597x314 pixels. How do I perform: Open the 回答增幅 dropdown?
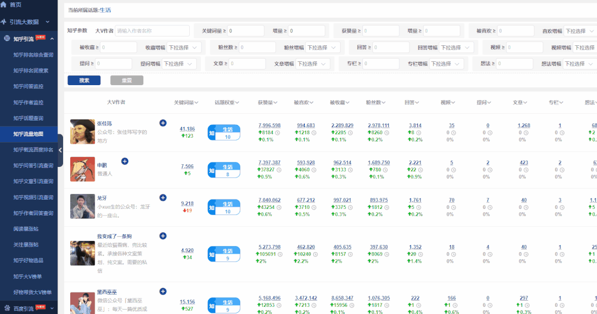[x=456, y=48]
